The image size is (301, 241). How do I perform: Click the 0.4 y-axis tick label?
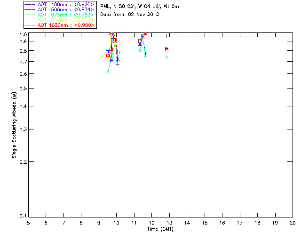[x=23, y=106]
